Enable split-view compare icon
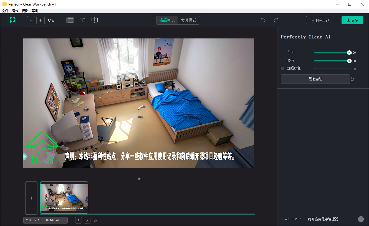369x226 pixels. [95, 20]
